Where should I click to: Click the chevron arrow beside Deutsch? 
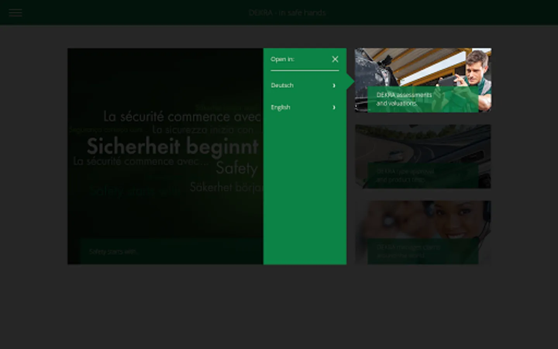click(334, 85)
